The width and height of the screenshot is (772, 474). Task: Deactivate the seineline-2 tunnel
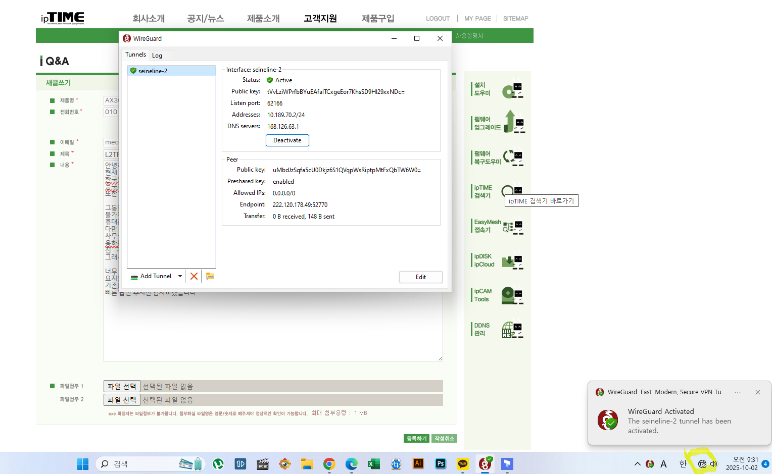[x=287, y=140]
